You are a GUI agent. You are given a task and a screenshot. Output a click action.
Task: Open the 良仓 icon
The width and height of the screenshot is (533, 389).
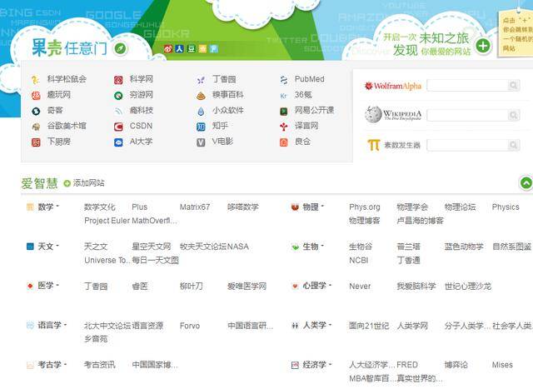click(283, 142)
